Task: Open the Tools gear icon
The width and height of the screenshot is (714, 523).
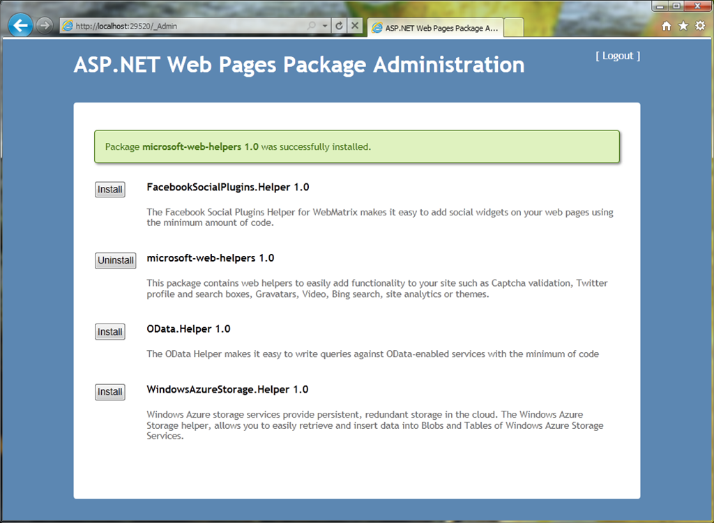Action: click(700, 26)
